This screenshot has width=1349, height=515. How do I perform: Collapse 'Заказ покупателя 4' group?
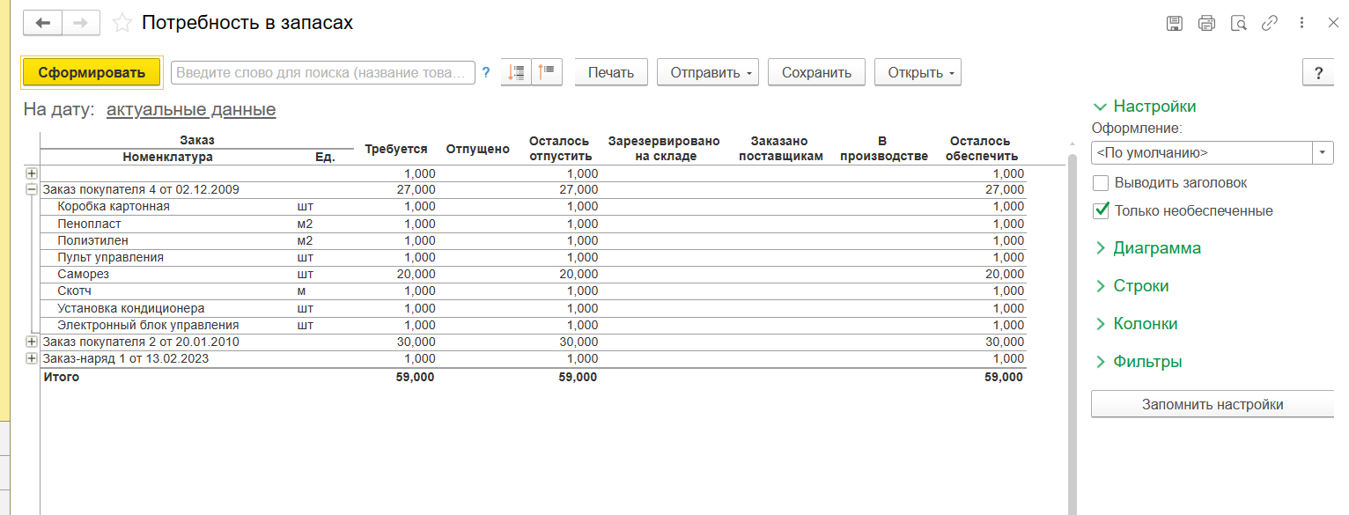(x=32, y=189)
